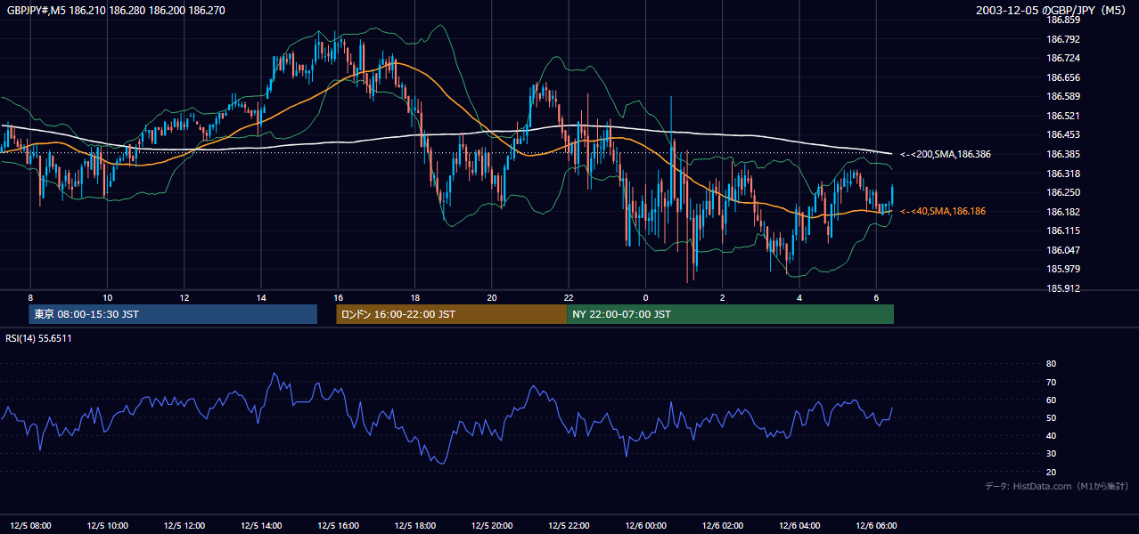Click price axis label 185.912
Screen dimensions: 1139x534
[1065, 288]
